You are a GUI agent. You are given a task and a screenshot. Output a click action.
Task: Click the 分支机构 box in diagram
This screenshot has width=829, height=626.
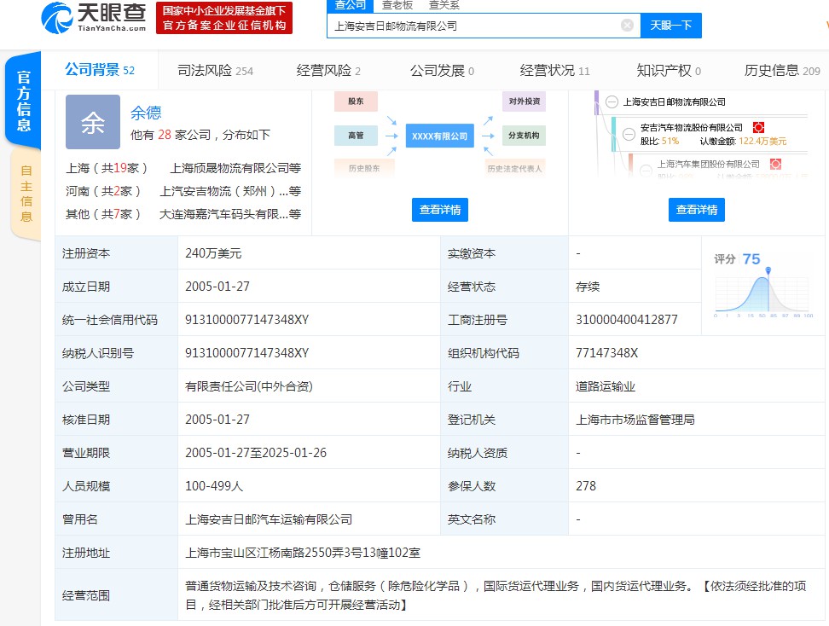click(x=524, y=136)
